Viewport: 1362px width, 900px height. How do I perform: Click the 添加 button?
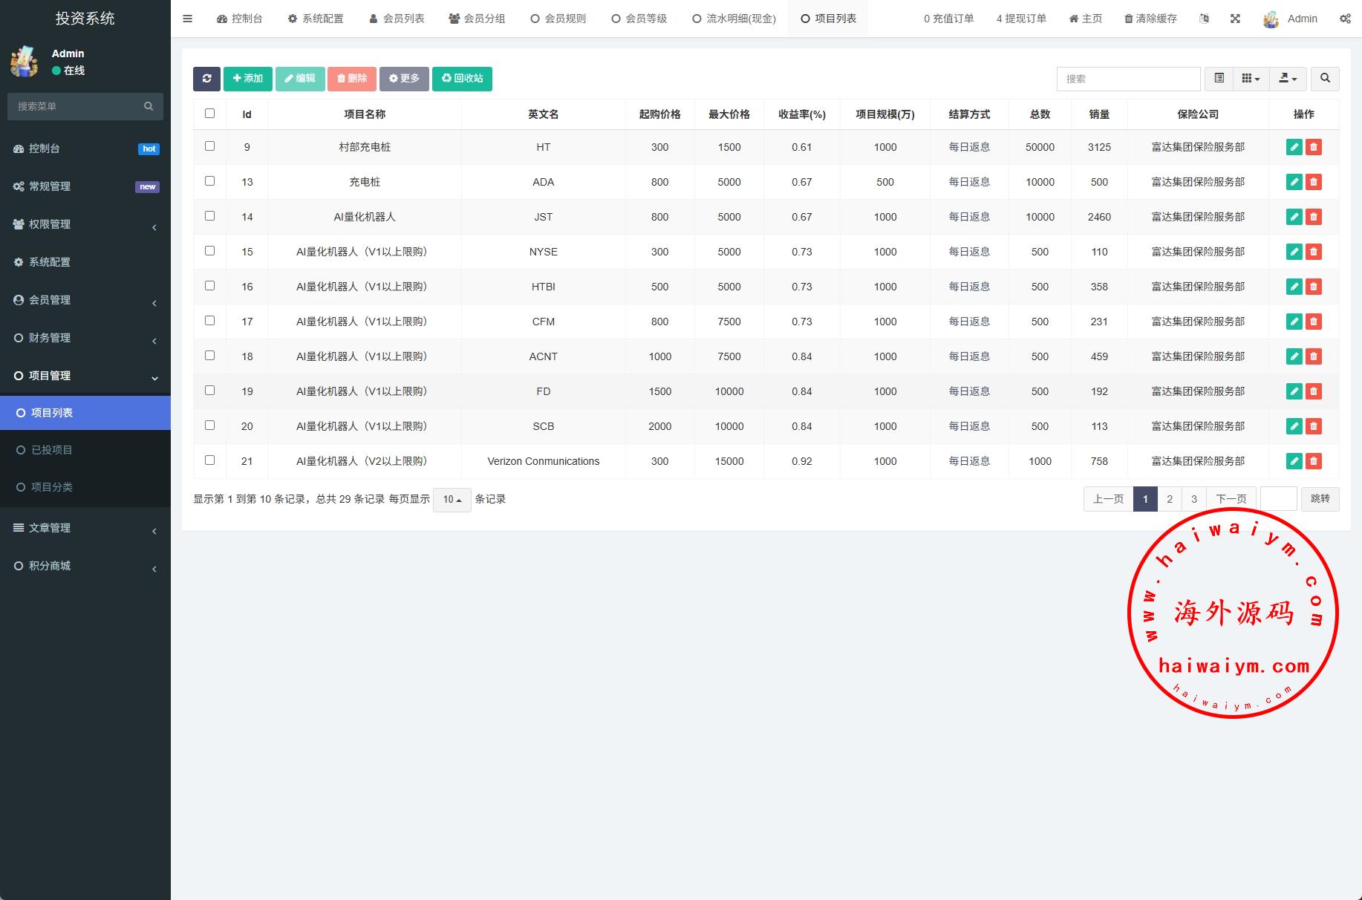point(247,79)
